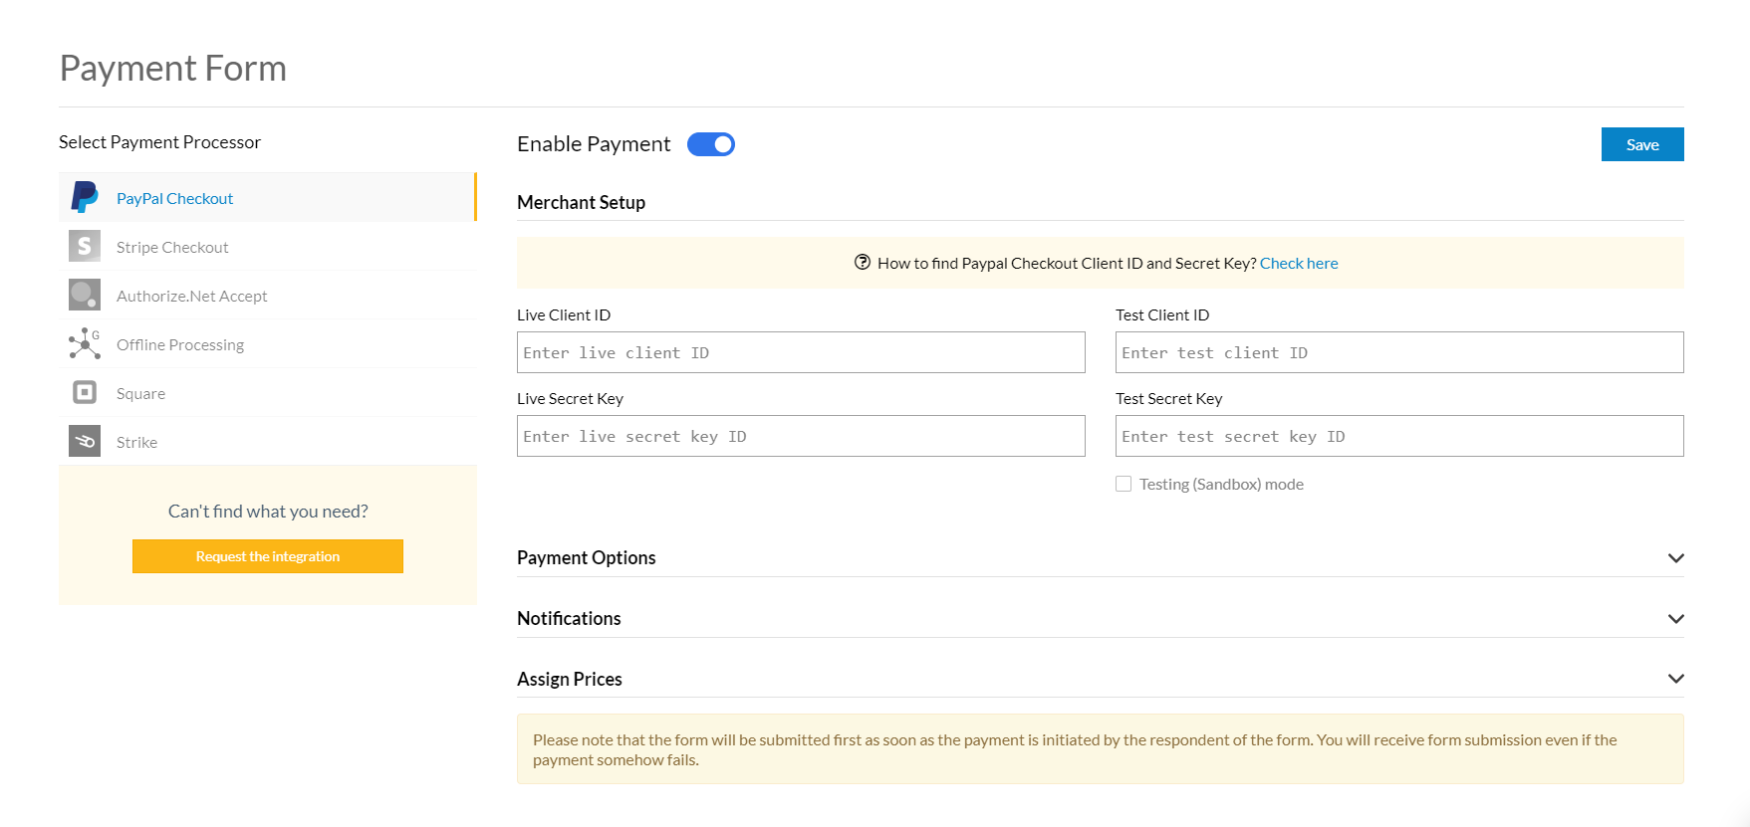Image resolution: width=1750 pixels, height=827 pixels.
Task: Focus the Live Client ID field
Action: click(801, 352)
